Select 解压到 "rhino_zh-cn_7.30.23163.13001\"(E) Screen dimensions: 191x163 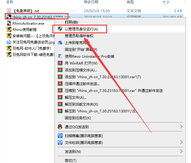[x=101, y=111]
